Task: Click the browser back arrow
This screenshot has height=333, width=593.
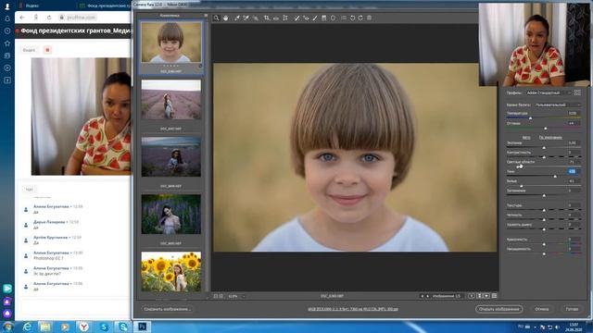Action: 22,18
